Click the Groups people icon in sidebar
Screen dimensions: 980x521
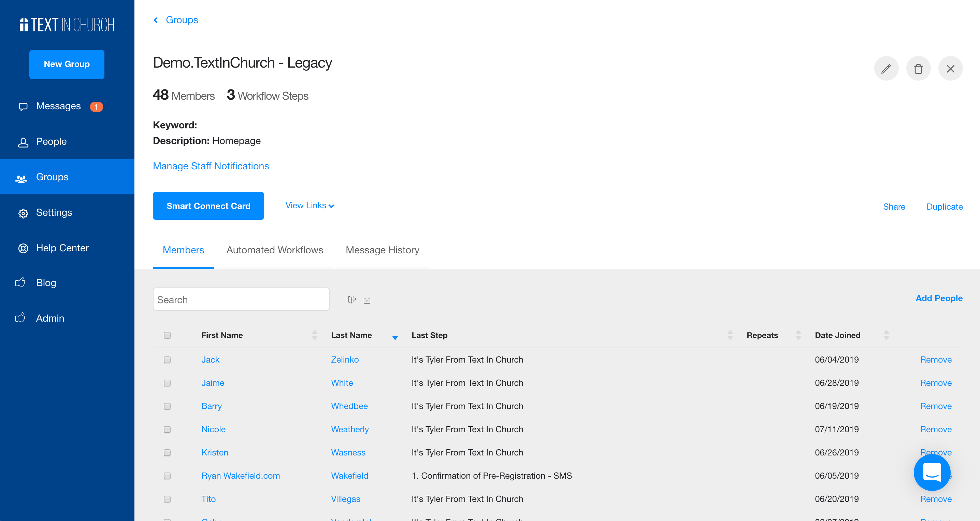[21, 178]
